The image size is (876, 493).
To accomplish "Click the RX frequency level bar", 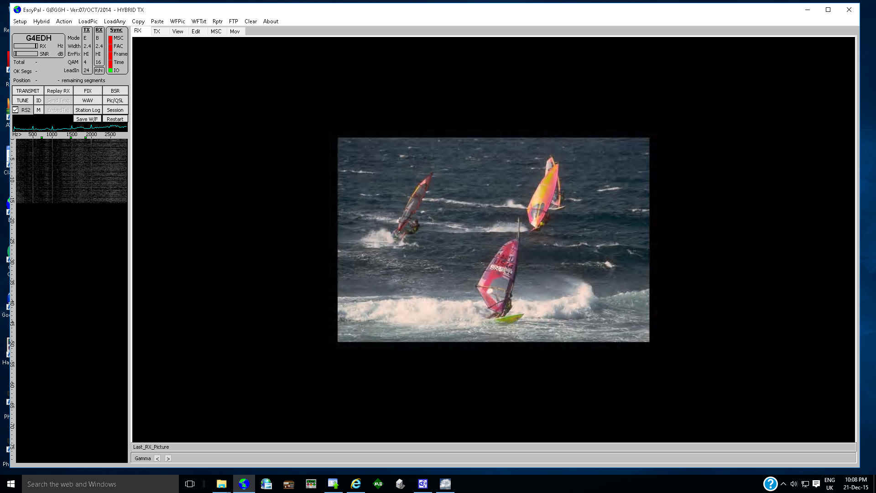I will [26, 46].
